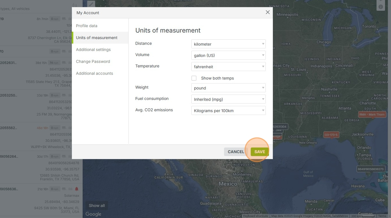The image size is (391, 218).
Task: Click coordinates 30.93598, -96.35757
Action: [x=62, y=169]
